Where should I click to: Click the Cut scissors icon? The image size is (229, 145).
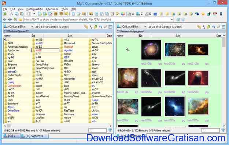pyautogui.click(x=11, y=14)
